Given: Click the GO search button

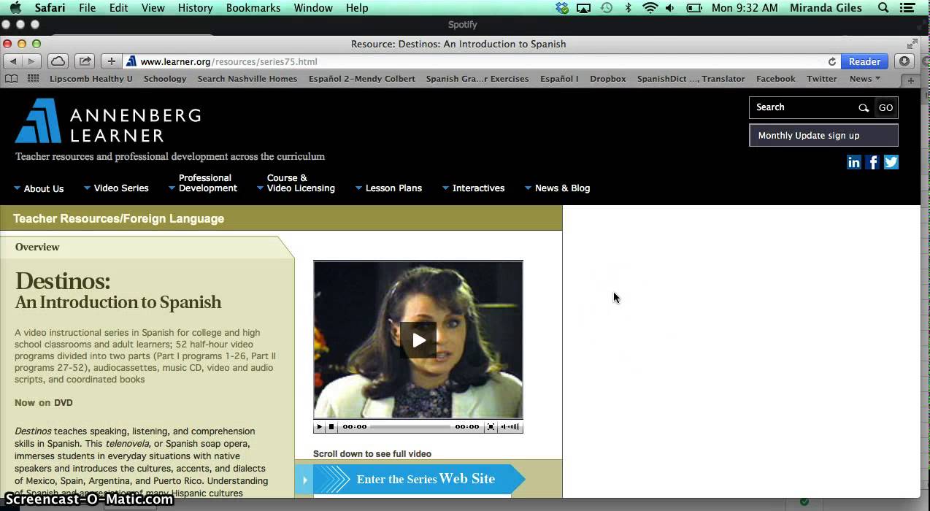Looking at the screenshot, I should tap(885, 107).
